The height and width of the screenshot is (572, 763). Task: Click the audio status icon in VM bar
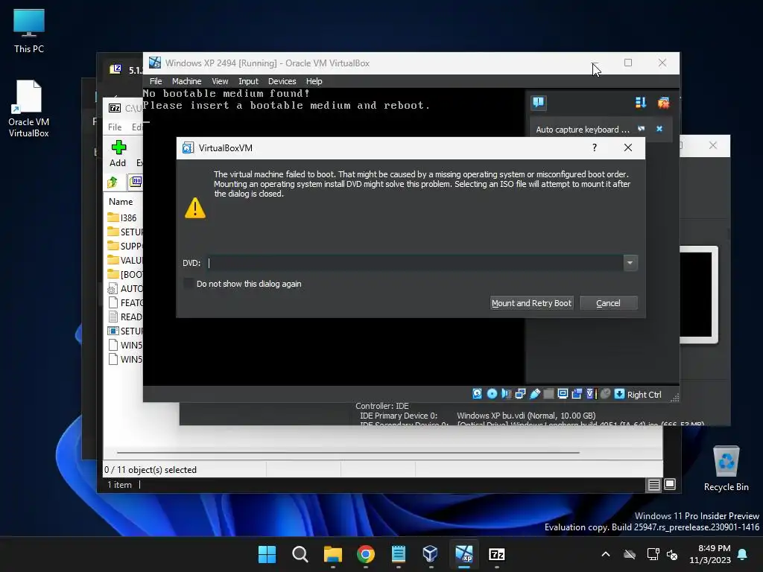click(506, 393)
